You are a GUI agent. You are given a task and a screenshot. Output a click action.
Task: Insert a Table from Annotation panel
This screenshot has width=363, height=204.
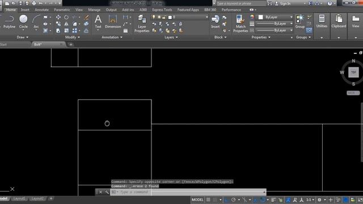click(x=125, y=31)
